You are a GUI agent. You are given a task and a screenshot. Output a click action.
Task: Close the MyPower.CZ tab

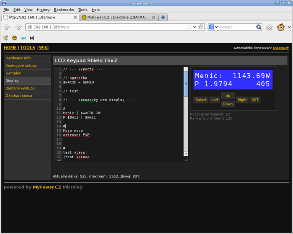(154, 17)
